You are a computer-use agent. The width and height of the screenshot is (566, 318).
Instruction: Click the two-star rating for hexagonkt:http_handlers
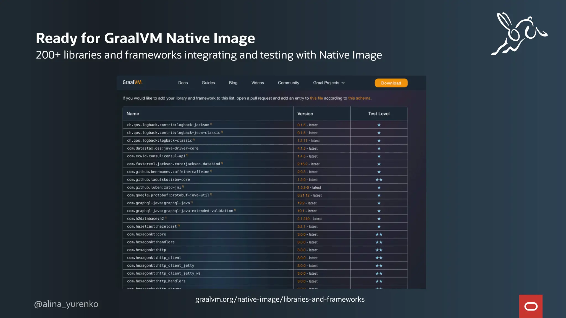click(x=379, y=281)
